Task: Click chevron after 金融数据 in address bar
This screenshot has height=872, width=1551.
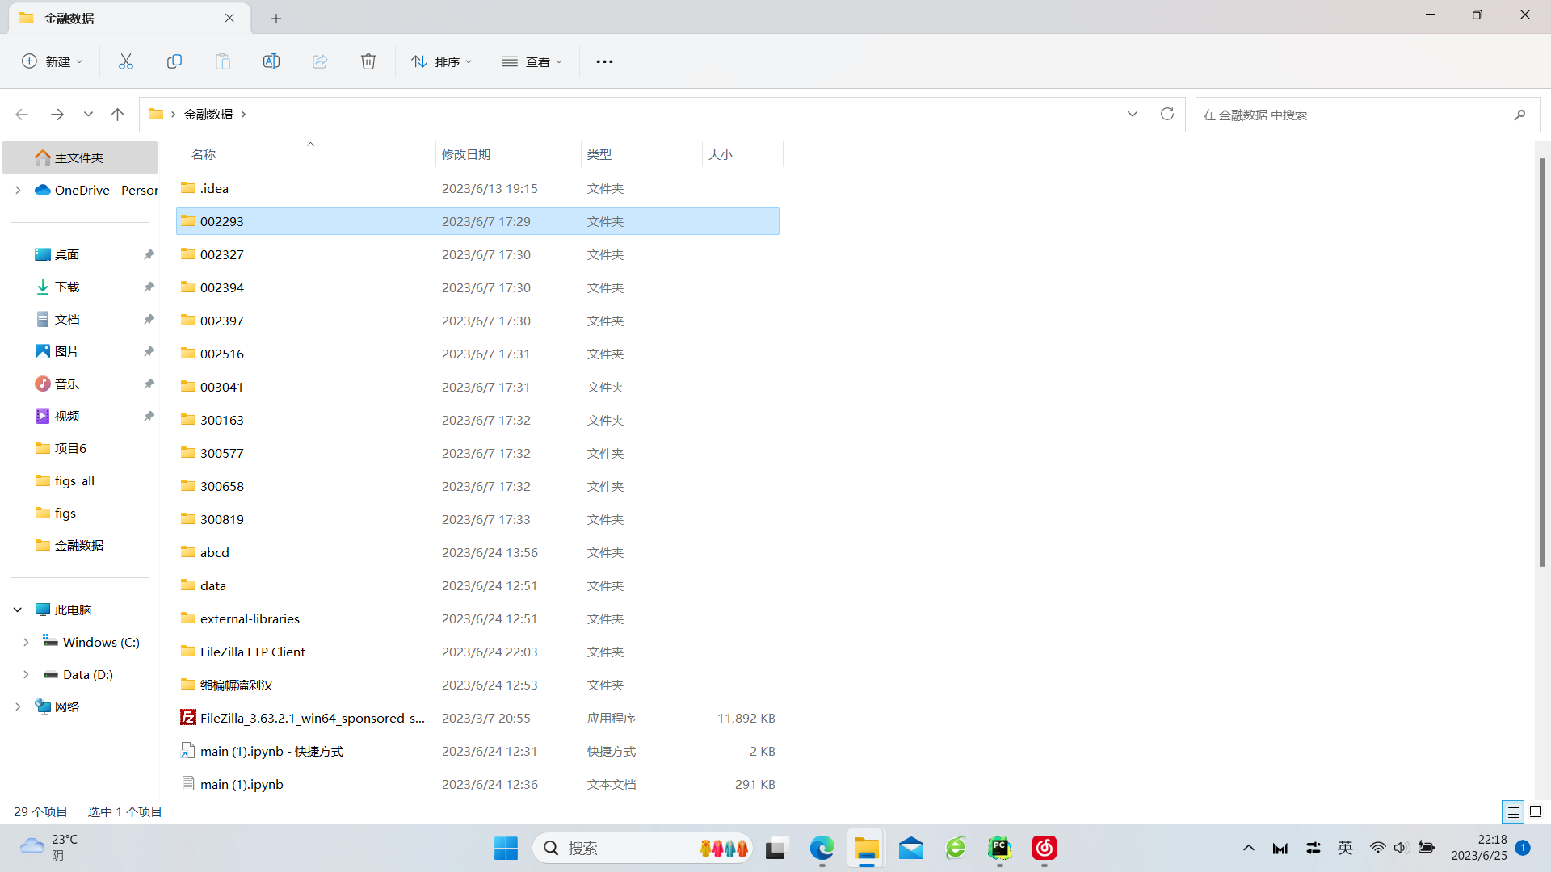Action: click(x=243, y=115)
